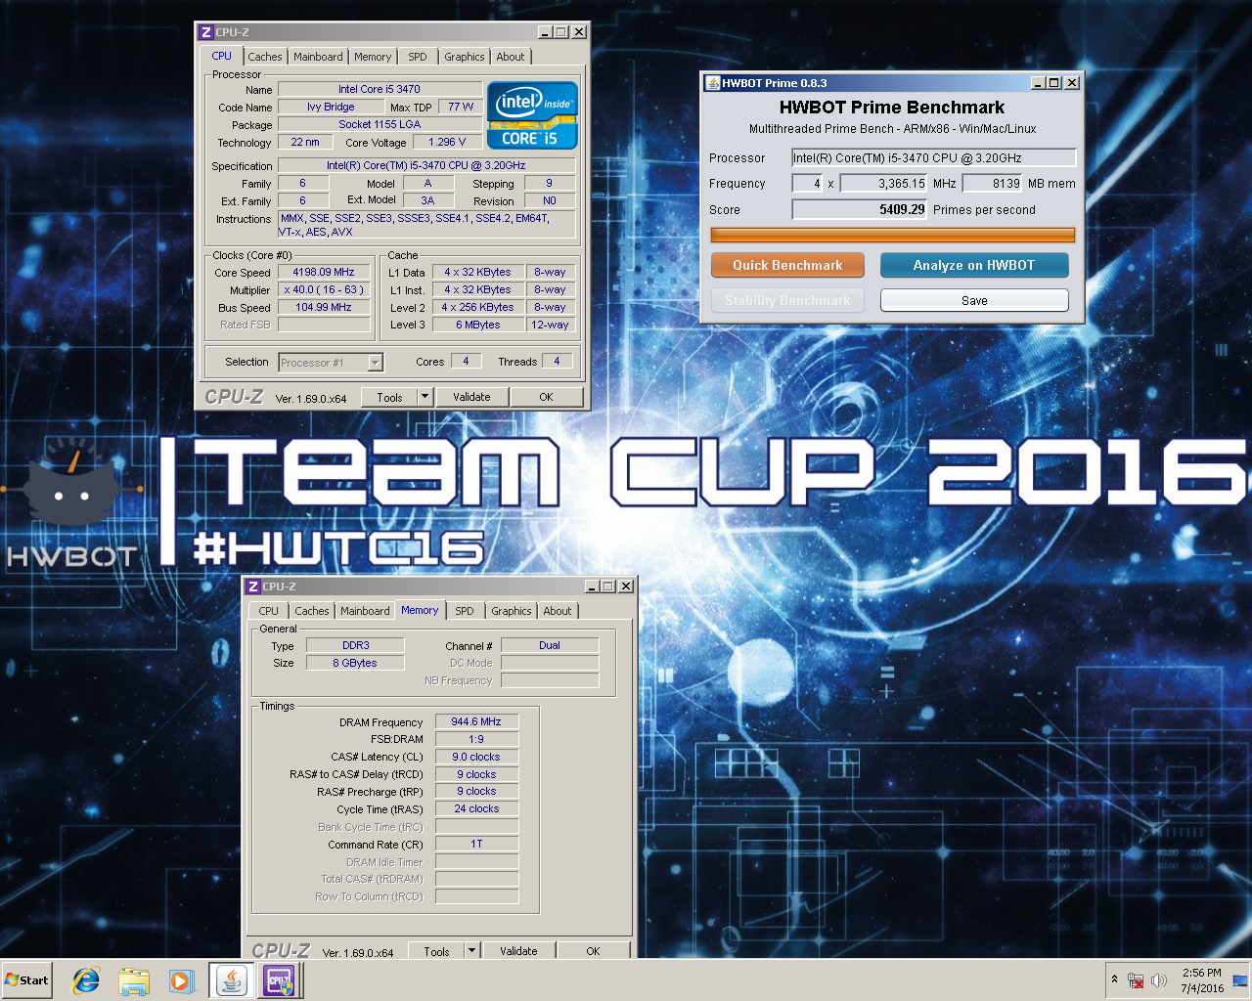Click OK in lower CPU-Z window
The height and width of the screenshot is (1001, 1252).
593,951
